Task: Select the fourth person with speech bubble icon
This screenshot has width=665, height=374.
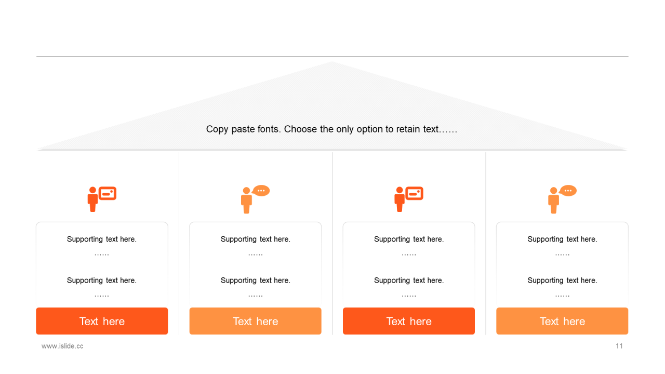Action: point(562,199)
